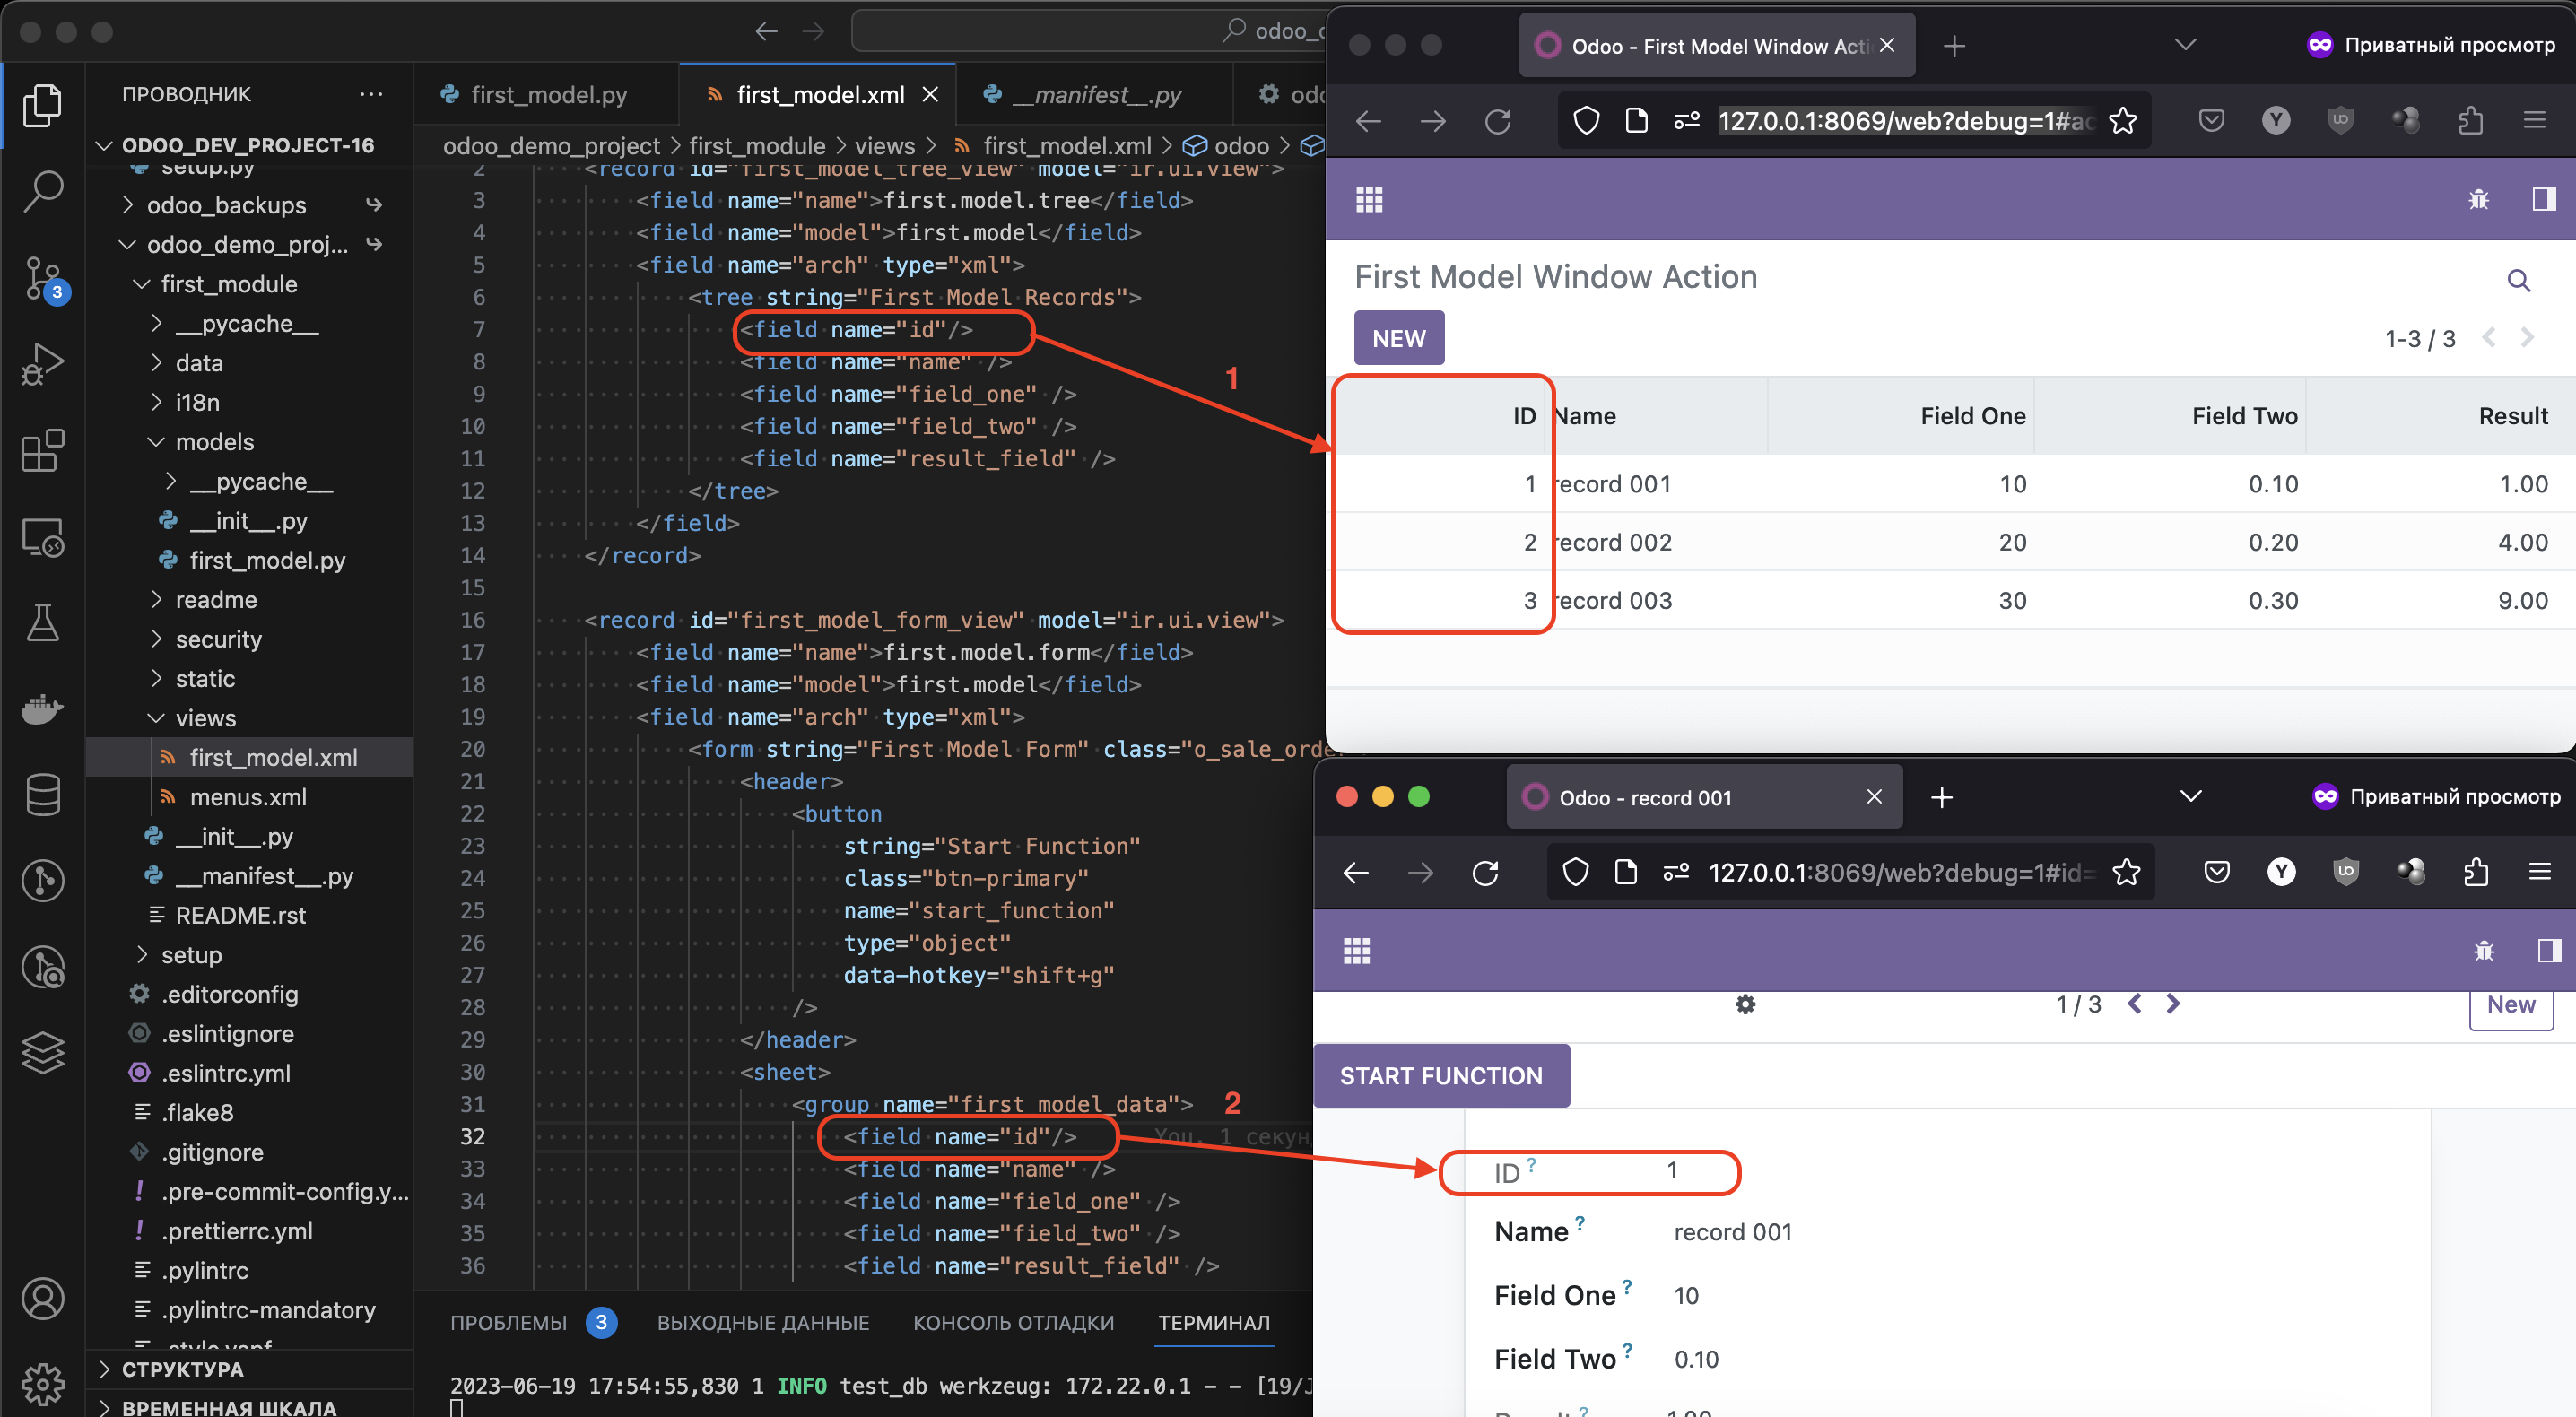Image resolution: width=2576 pixels, height=1417 pixels.
Task: Open the Manage gear in activity bar
Action: [x=42, y=1384]
